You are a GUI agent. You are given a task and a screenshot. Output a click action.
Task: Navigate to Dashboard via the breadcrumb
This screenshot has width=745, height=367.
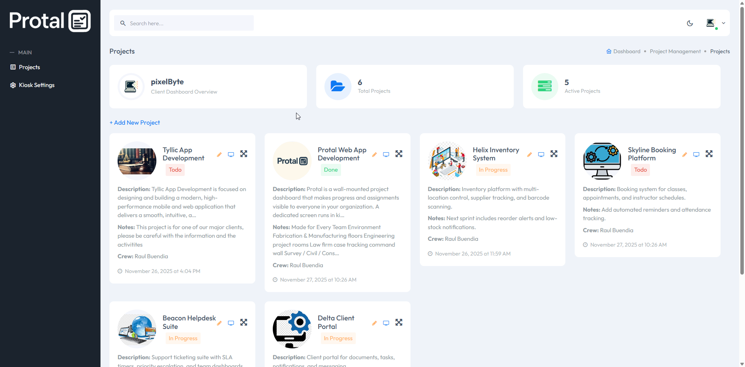click(626, 51)
